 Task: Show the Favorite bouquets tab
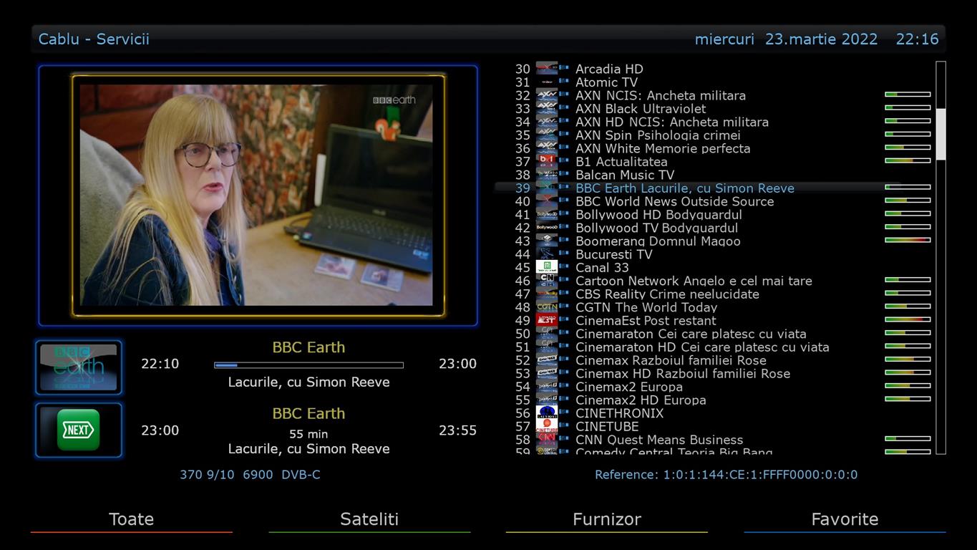845,519
